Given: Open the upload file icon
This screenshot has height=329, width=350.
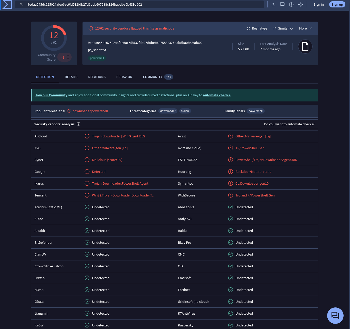Looking at the screenshot, I should click(x=273, y=4).
